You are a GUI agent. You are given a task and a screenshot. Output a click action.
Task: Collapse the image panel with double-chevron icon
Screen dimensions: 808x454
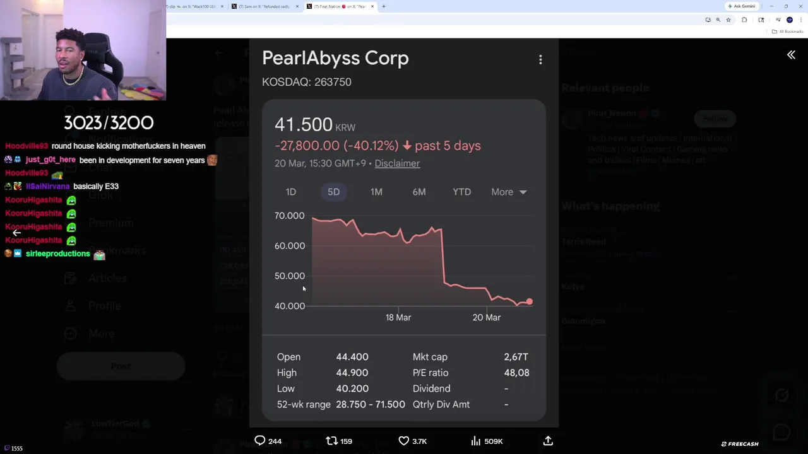click(791, 55)
